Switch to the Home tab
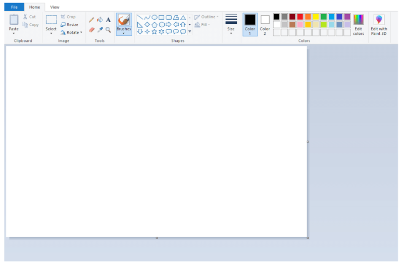The width and height of the screenshot is (404, 267). 34,7
